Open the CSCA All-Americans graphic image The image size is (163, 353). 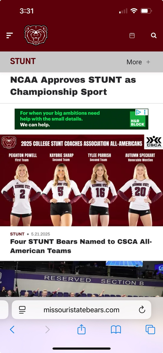tap(81, 180)
